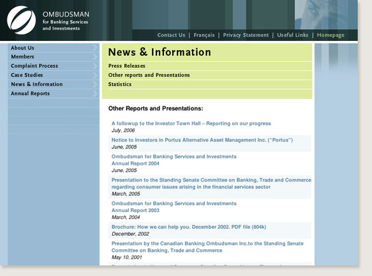Click the face photo in header banner
The width and height of the screenshot is (372, 276).
tap(326, 14)
